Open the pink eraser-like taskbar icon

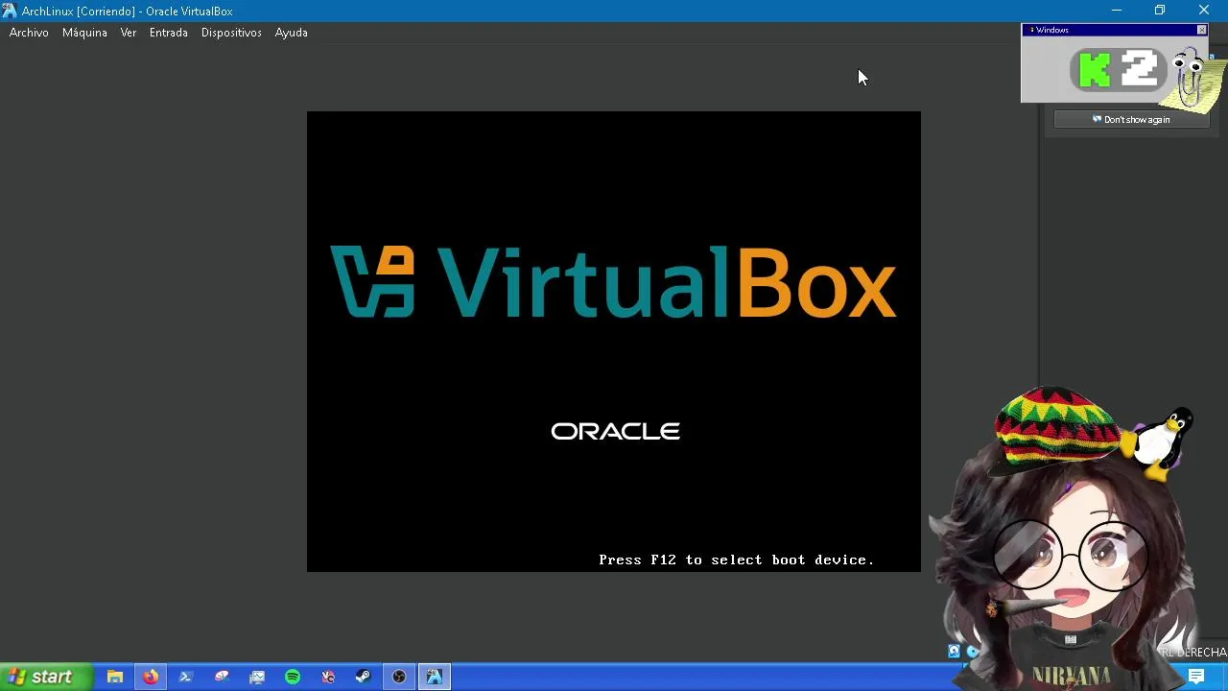(x=222, y=677)
